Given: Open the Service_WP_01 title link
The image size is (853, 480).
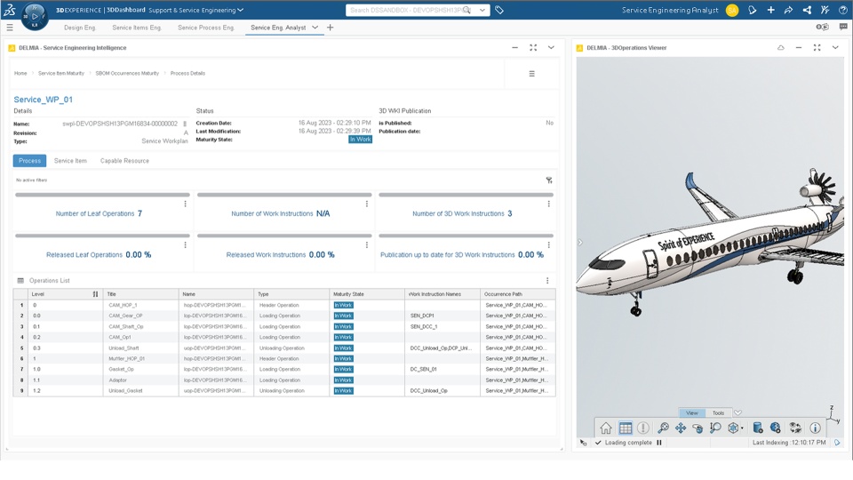Looking at the screenshot, I should [43, 100].
